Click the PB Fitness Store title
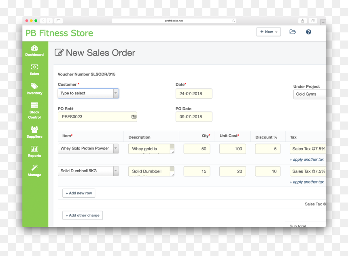 (59, 33)
